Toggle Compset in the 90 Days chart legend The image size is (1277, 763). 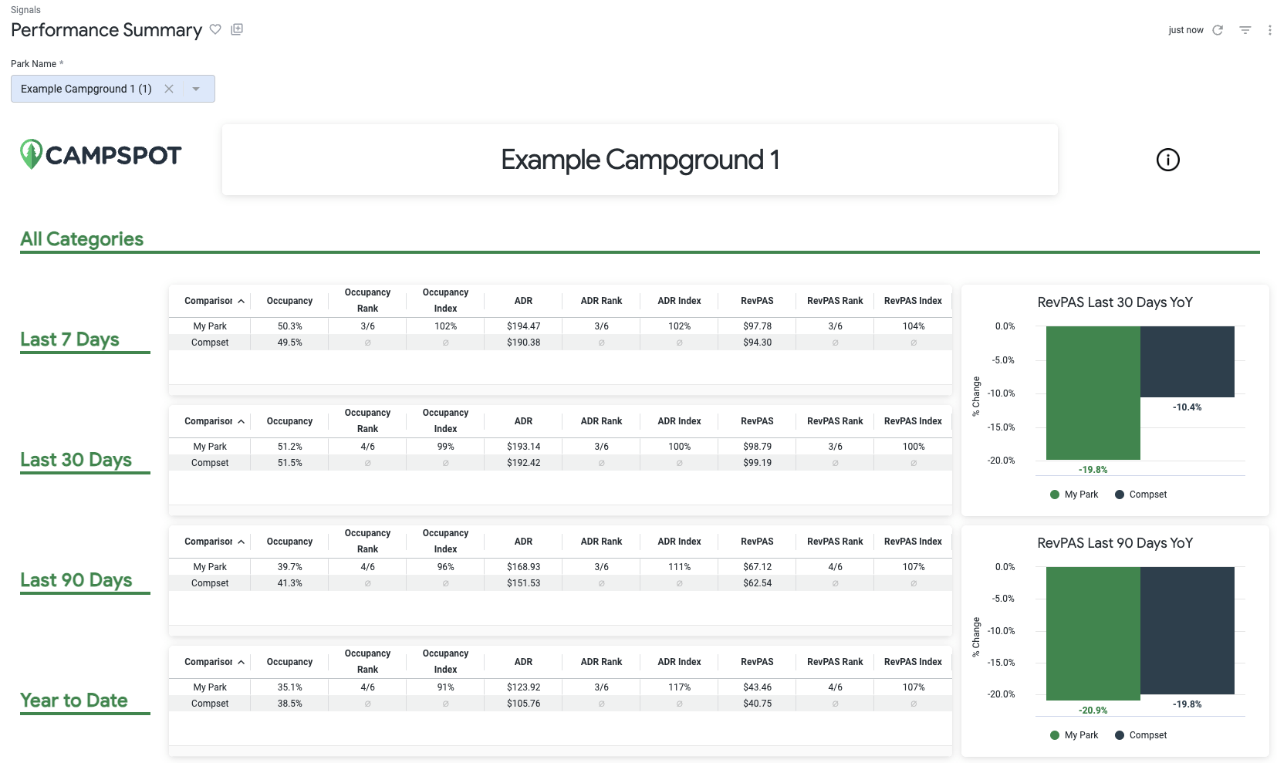coord(1140,734)
